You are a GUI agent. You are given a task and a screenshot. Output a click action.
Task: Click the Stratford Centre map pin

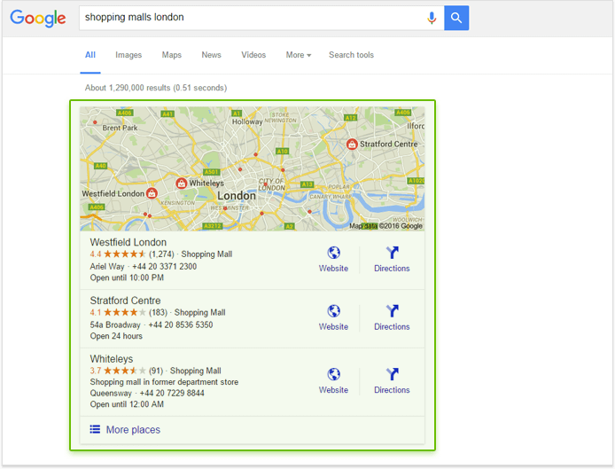(x=352, y=144)
